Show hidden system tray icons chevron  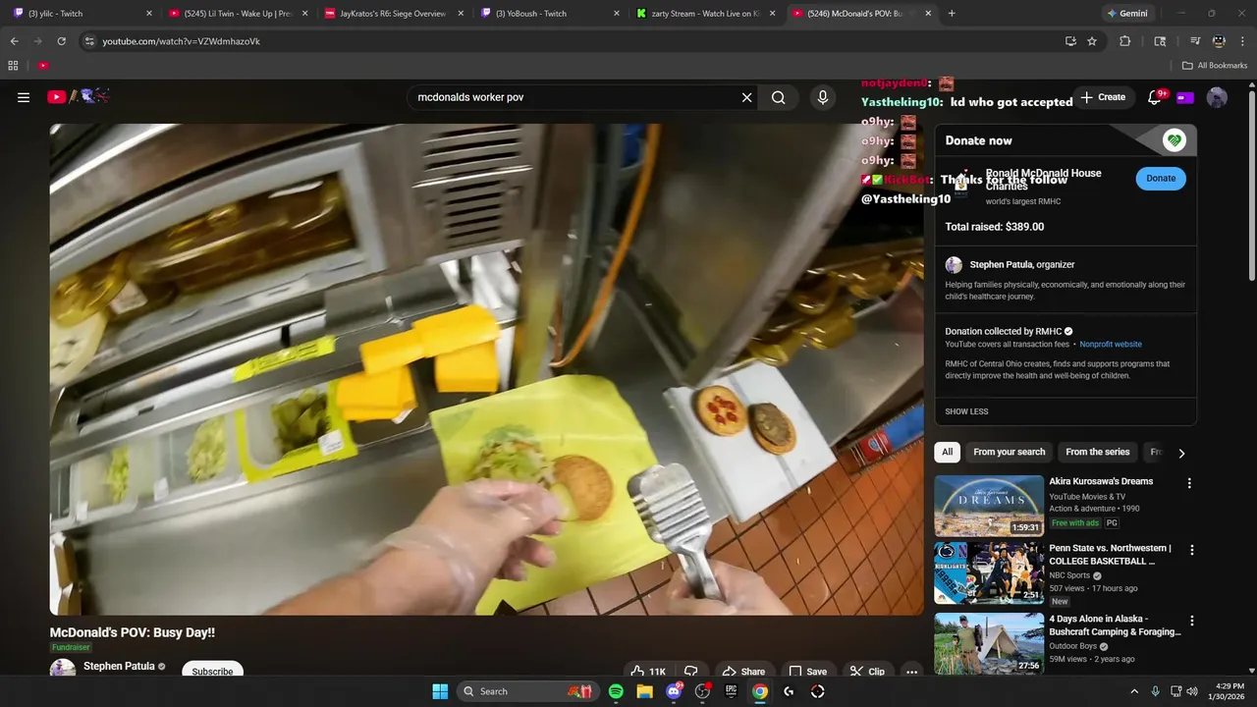coord(1134,691)
